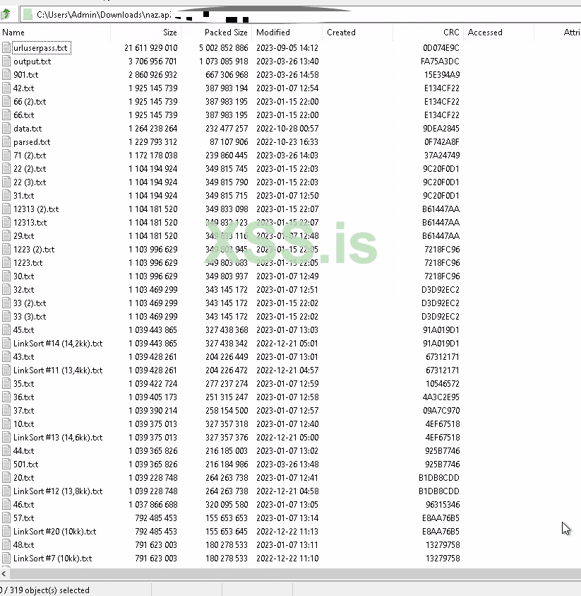Click file name 10.txt

click(x=23, y=423)
